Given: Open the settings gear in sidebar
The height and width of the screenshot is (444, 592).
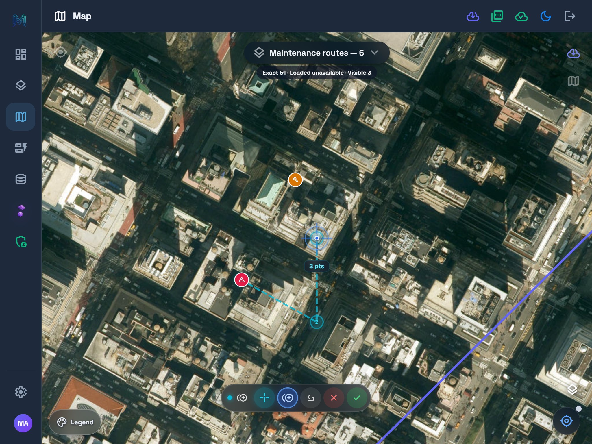Looking at the screenshot, I should click(x=21, y=392).
